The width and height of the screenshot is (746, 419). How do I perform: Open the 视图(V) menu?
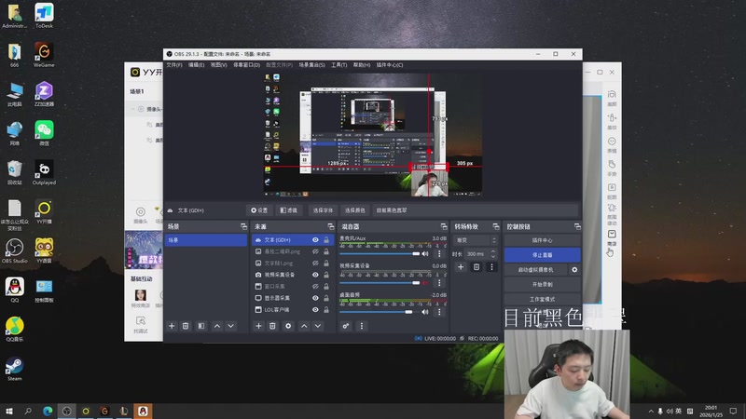[x=219, y=65]
